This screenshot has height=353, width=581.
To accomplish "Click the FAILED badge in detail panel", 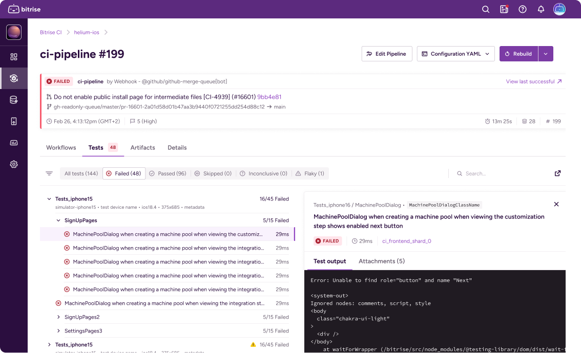I will point(327,241).
